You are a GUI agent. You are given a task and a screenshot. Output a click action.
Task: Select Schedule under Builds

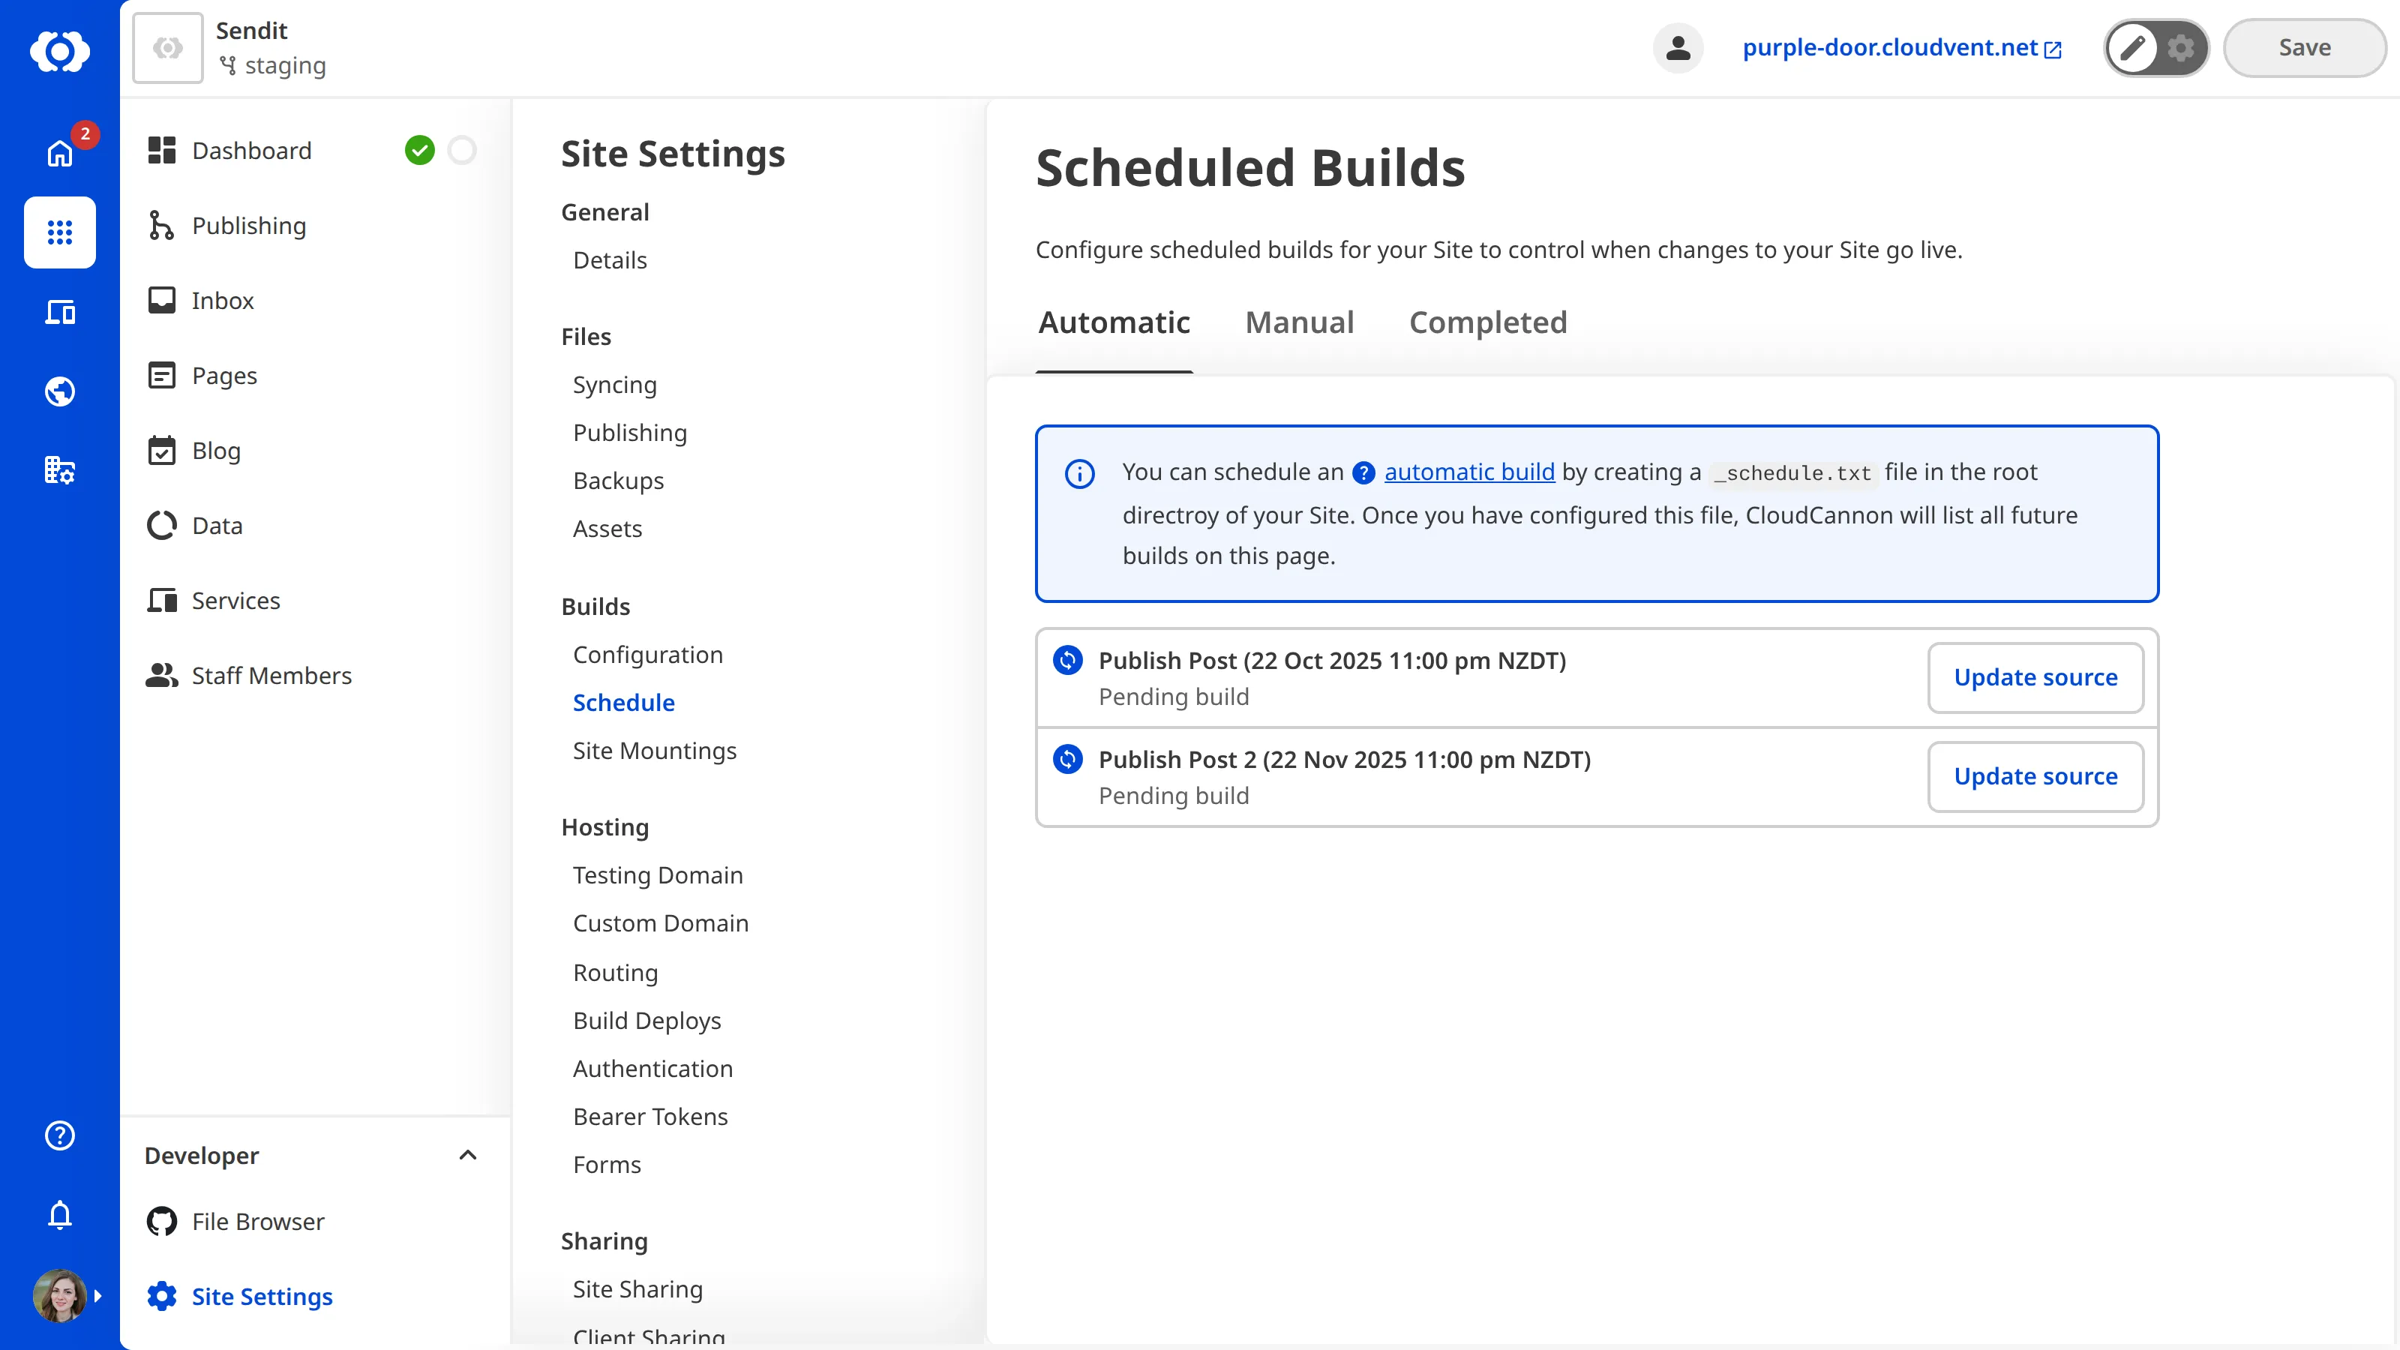pyautogui.click(x=623, y=703)
